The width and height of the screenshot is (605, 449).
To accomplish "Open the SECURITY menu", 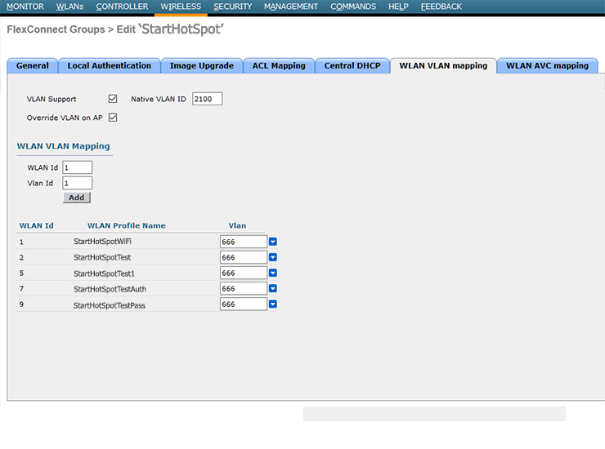I will click(233, 7).
